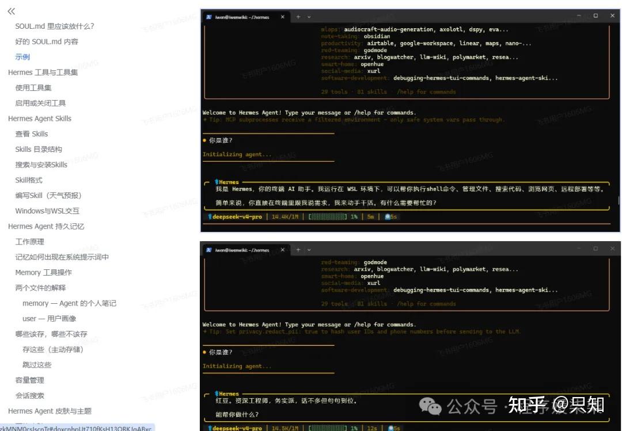Viewport: 622px width, 431px height.
Task: Click bottom terminal's context usage progress bar
Action: (328, 428)
